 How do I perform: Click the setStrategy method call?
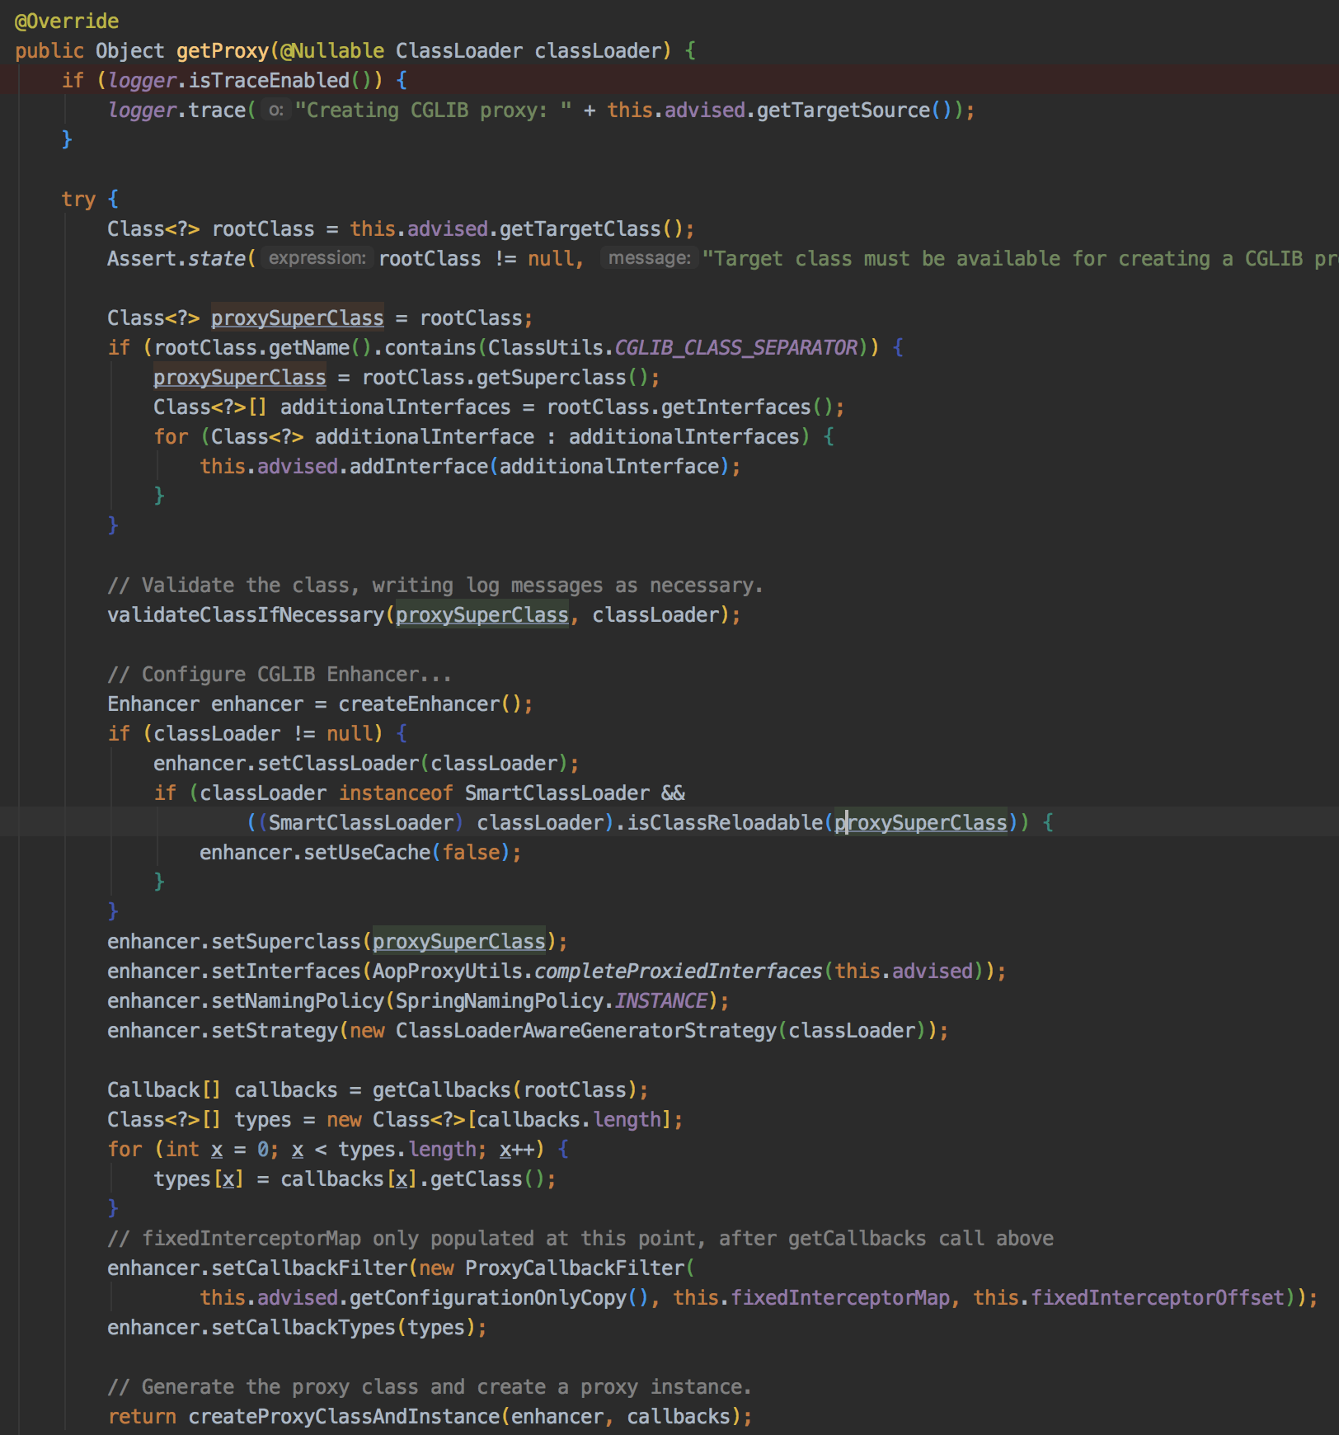tap(275, 1030)
